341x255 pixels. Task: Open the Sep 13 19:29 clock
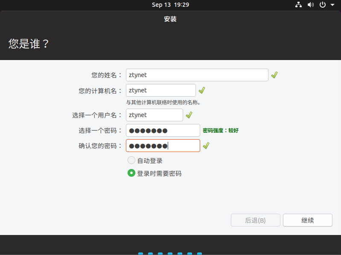(x=170, y=5)
